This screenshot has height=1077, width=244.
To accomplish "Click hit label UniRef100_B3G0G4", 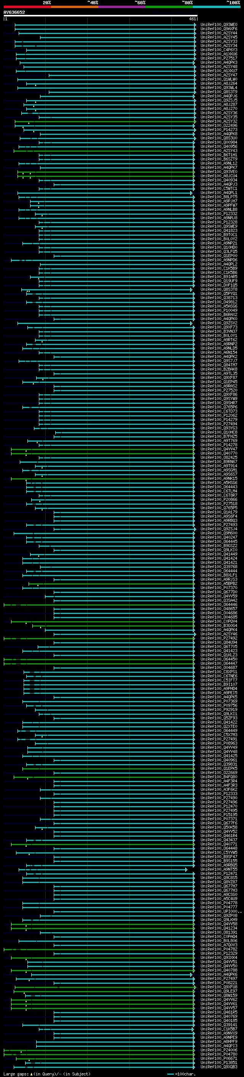I will [219, 625].
